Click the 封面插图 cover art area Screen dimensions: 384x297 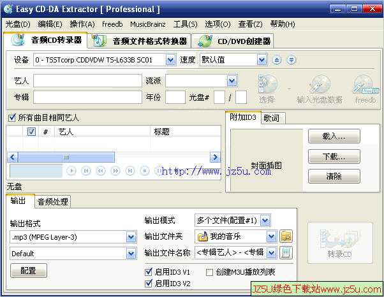coord(267,160)
